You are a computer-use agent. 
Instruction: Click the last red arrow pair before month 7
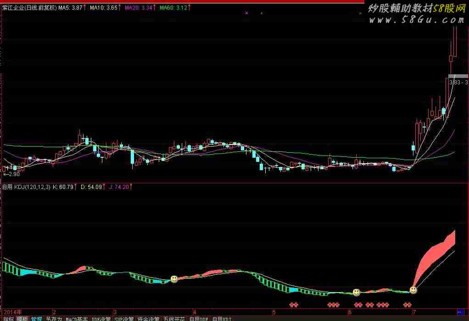(x=407, y=304)
